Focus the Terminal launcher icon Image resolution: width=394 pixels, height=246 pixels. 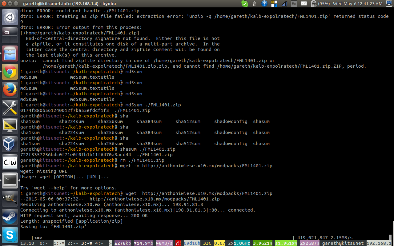[x=10, y=181]
